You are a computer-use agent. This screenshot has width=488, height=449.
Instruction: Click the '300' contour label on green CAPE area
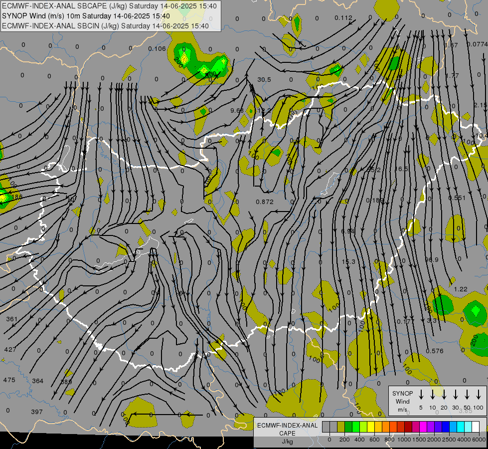coord(211,74)
